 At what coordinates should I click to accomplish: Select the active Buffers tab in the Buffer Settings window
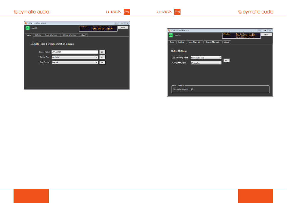181,42
